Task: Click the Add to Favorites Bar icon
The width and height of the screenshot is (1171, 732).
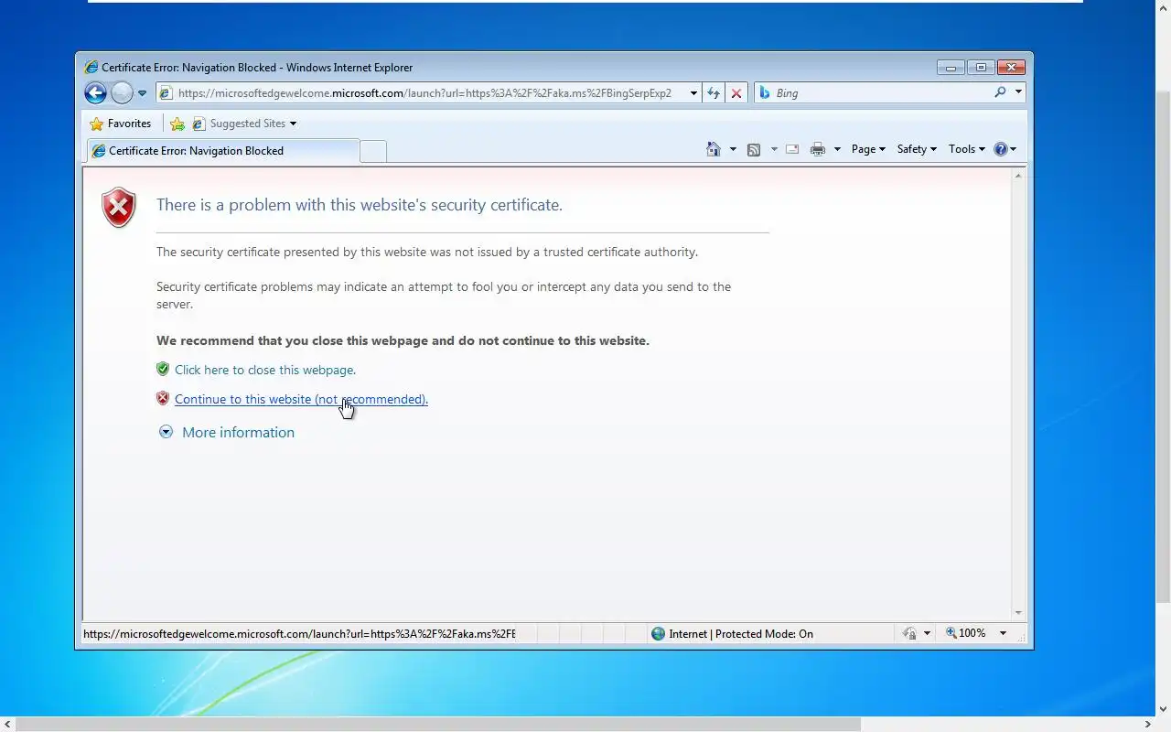Action: coord(177,124)
